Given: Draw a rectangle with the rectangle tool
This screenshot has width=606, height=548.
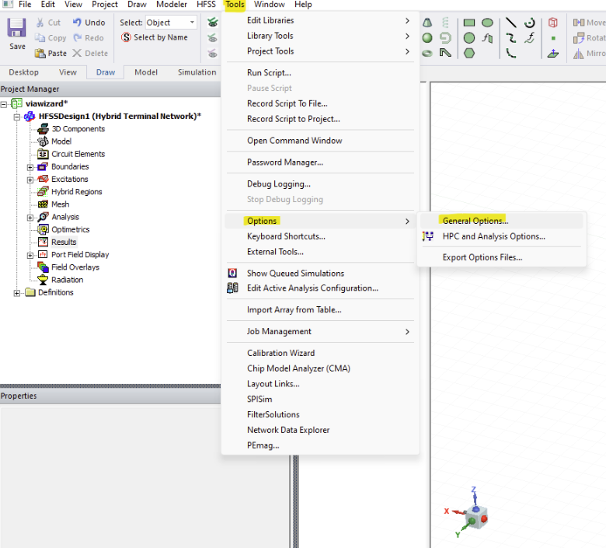Looking at the screenshot, I should pos(469,23).
